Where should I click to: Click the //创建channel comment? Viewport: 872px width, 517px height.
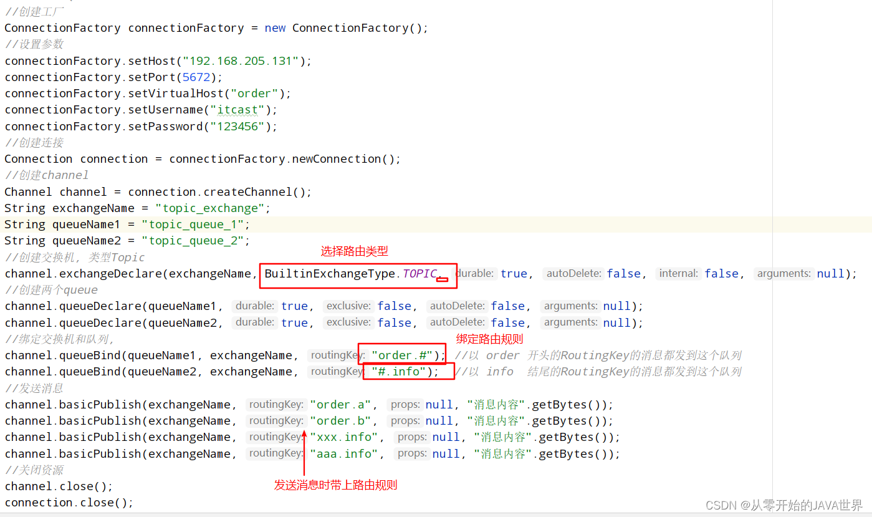[47, 175]
